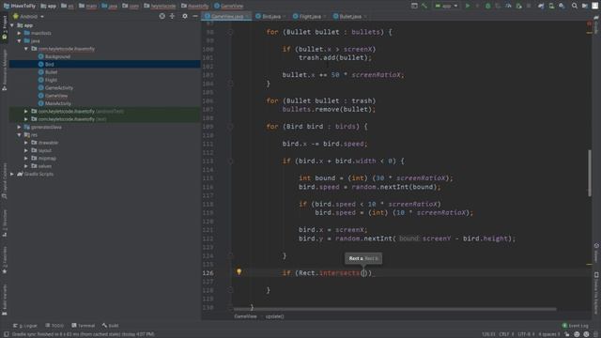Switch to the Bird.java tab
601x338 pixels.
tap(271, 17)
